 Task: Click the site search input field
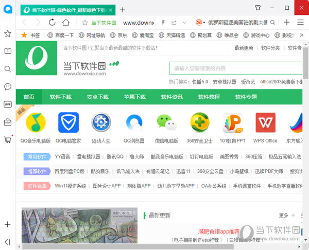point(236,68)
